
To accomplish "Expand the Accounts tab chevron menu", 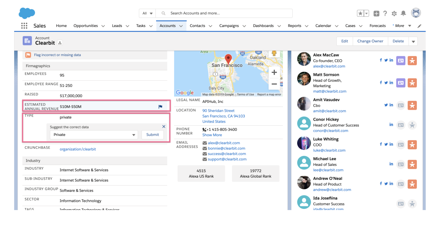I will pyautogui.click(x=181, y=26).
